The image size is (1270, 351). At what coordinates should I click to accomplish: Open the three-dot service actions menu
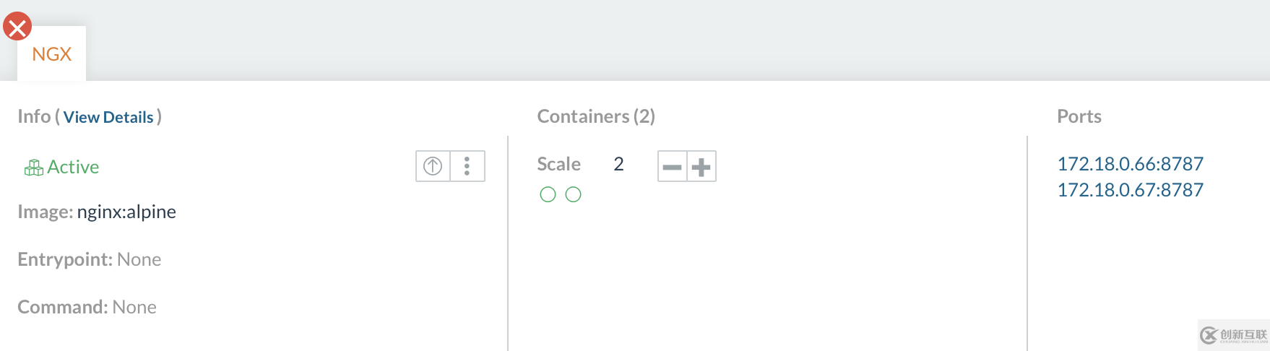point(467,166)
